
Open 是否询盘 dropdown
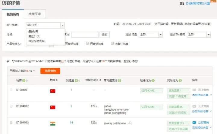(x=151, y=35)
